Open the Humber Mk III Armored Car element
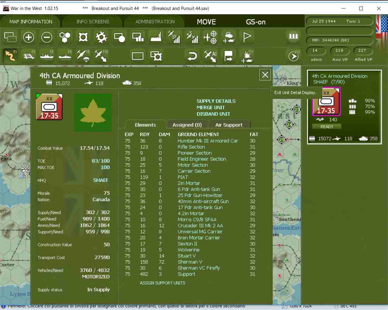 pos(208,141)
